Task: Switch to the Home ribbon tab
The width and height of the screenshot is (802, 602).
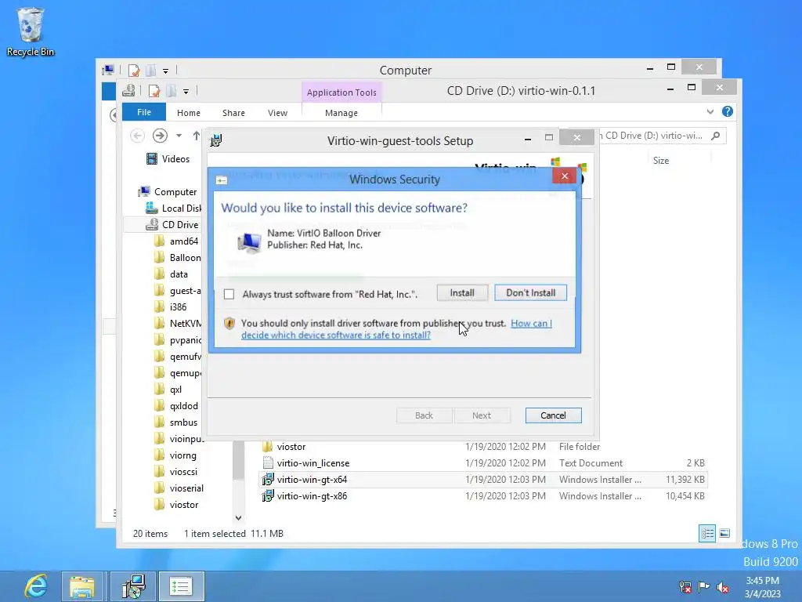Action: (189, 113)
